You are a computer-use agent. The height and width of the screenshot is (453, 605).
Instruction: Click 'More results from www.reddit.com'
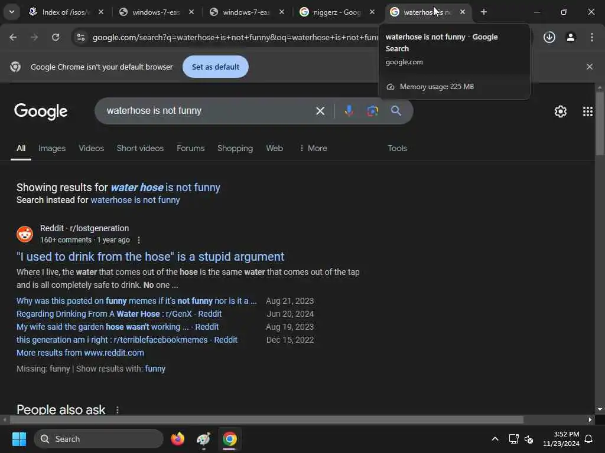tap(80, 353)
